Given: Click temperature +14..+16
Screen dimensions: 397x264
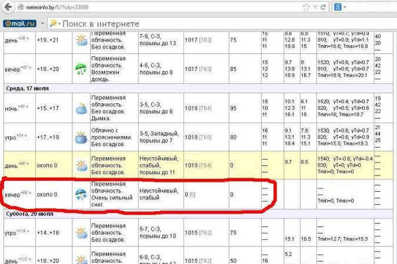Looking at the screenshot, I should (48, 232).
